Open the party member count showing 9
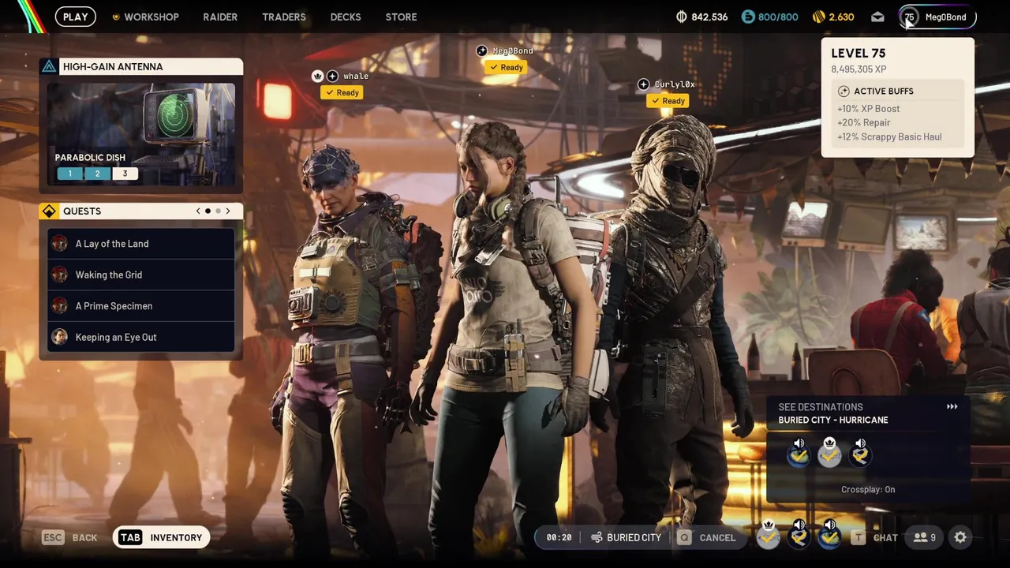1010x568 pixels. 925,537
